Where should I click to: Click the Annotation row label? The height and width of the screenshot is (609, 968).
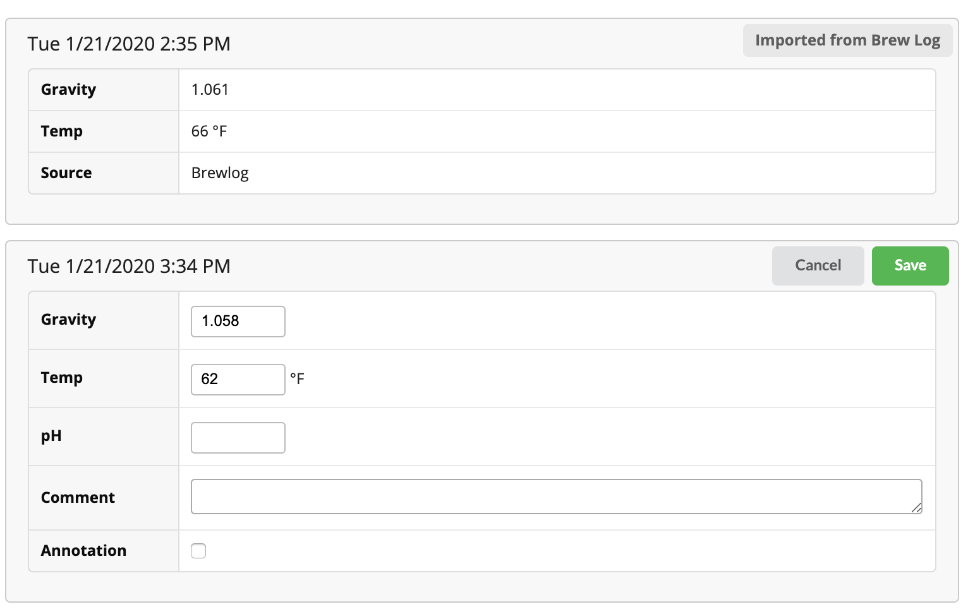(x=83, y=551)
